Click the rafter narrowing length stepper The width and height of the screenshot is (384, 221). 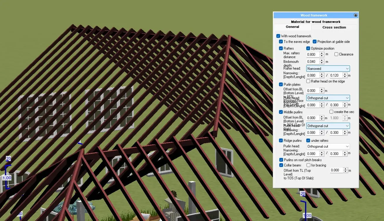pos(345,75)
